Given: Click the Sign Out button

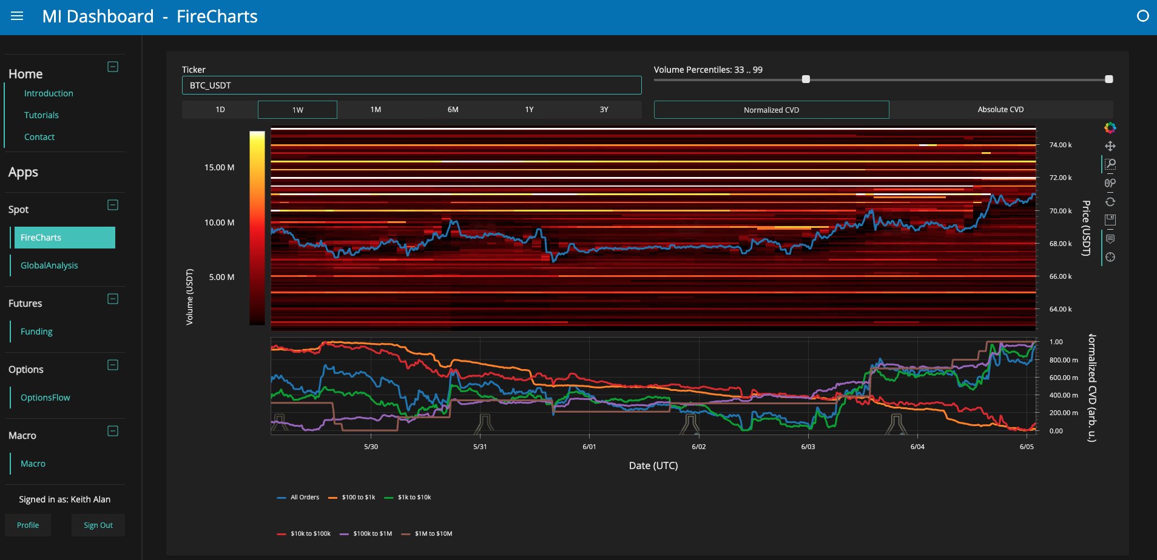Looking at the screenshot, I should tap(98, 525).
